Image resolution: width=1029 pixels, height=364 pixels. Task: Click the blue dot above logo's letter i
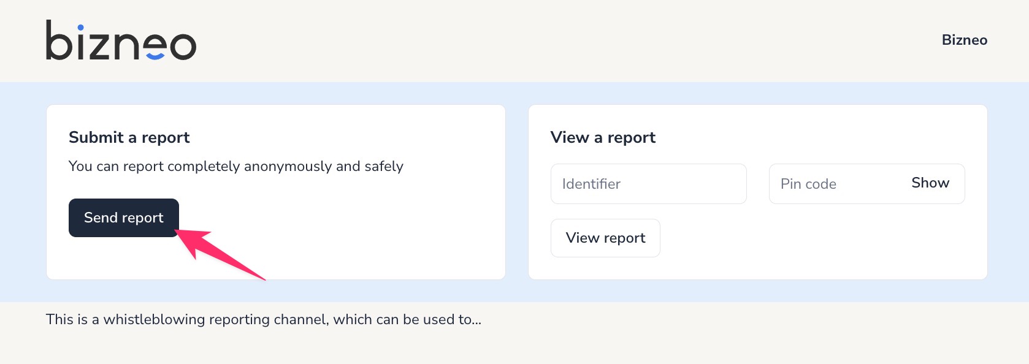80,28
